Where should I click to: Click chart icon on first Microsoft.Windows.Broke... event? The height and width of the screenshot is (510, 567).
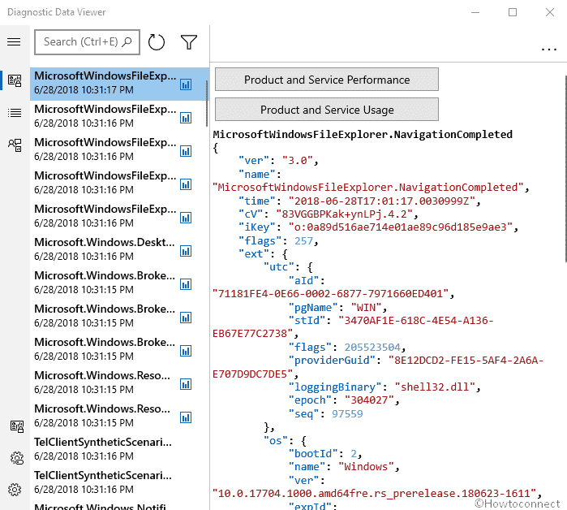pos(186,283)
